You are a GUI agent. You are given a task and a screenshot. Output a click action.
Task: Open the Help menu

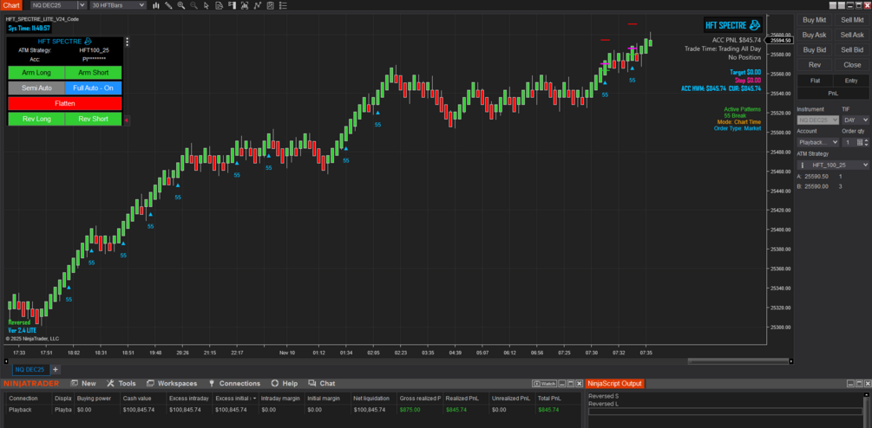click(x=285, y=384)
